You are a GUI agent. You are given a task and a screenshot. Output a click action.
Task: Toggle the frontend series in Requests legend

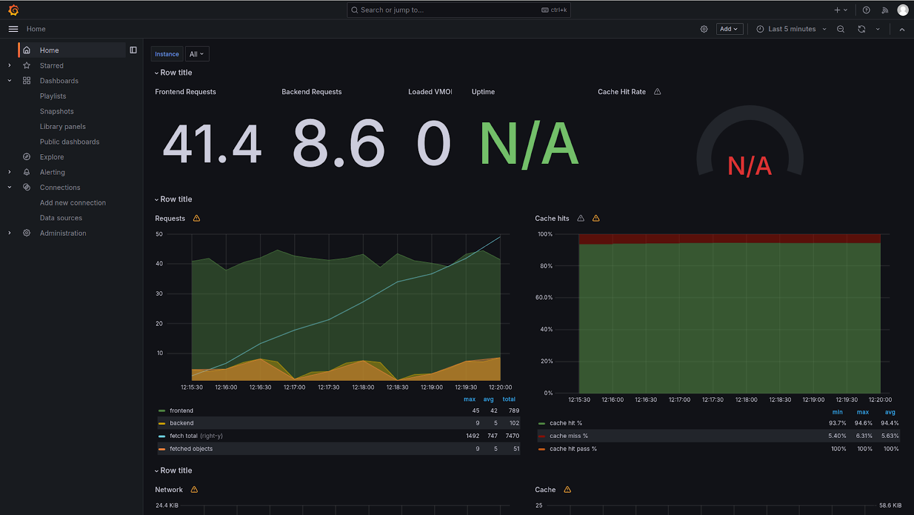182,410
